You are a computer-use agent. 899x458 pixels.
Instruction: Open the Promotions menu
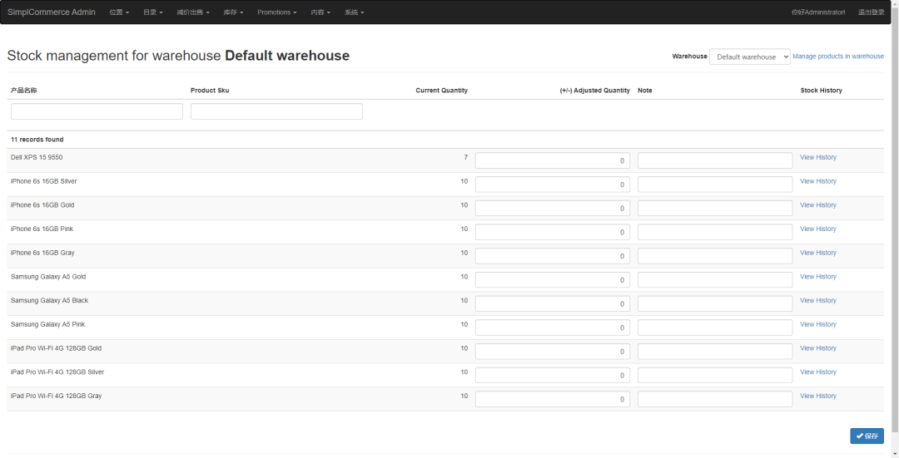click(x=277, y=12)
